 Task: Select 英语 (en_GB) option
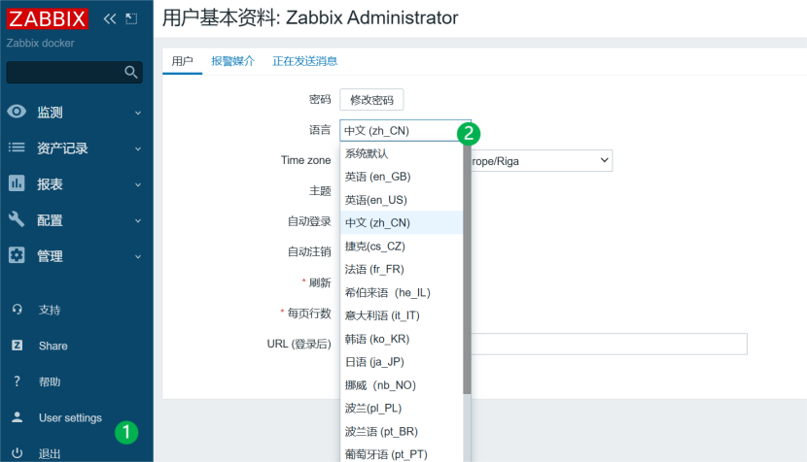402,177
